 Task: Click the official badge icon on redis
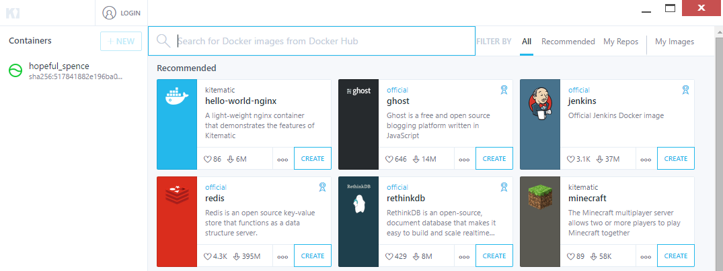[x=322, y=186]
